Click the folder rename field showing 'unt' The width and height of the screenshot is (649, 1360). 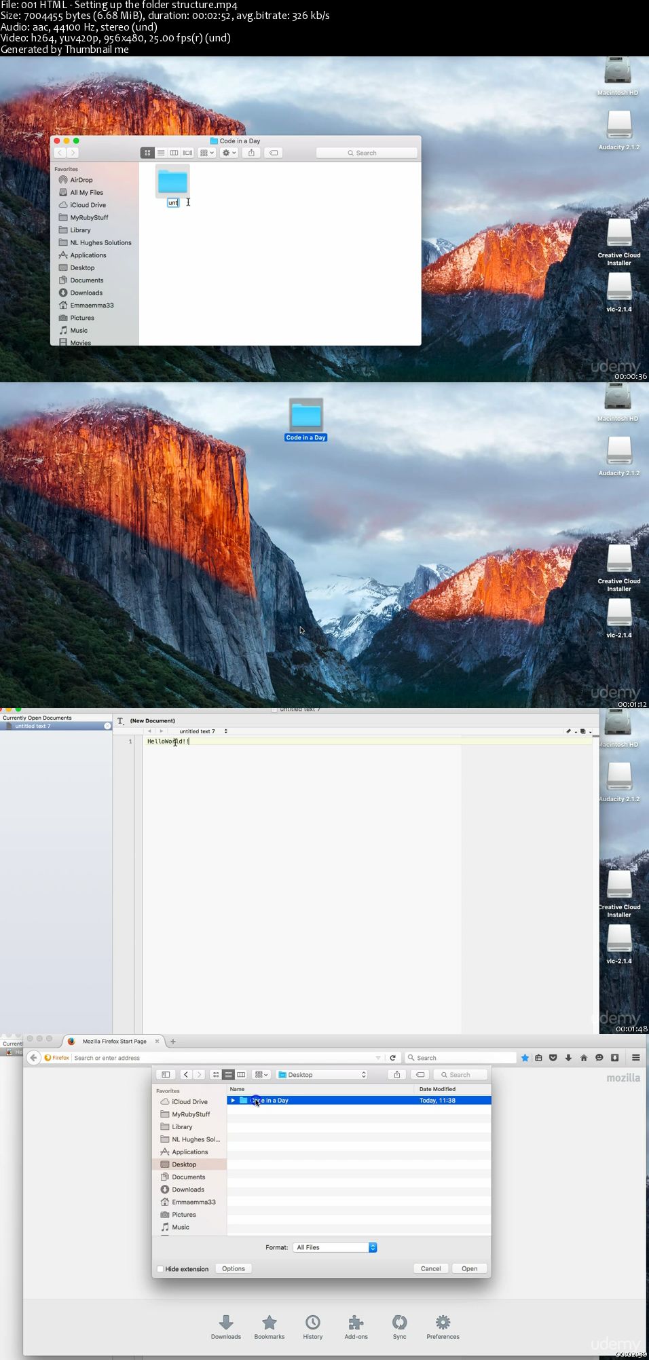coord(173,203)
